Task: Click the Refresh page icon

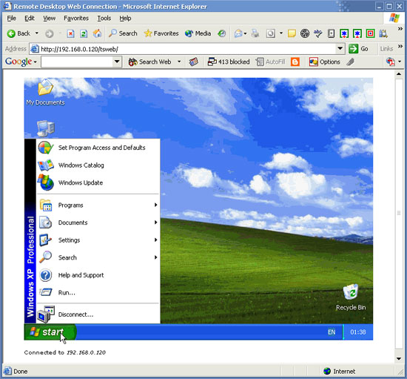Action: click(x=84, y=33)
